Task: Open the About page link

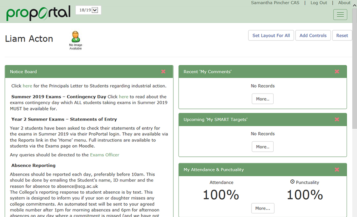Action: [x=344, y=3]
